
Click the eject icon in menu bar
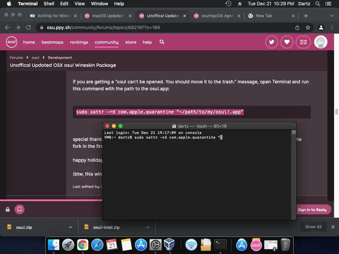point(240,4)
